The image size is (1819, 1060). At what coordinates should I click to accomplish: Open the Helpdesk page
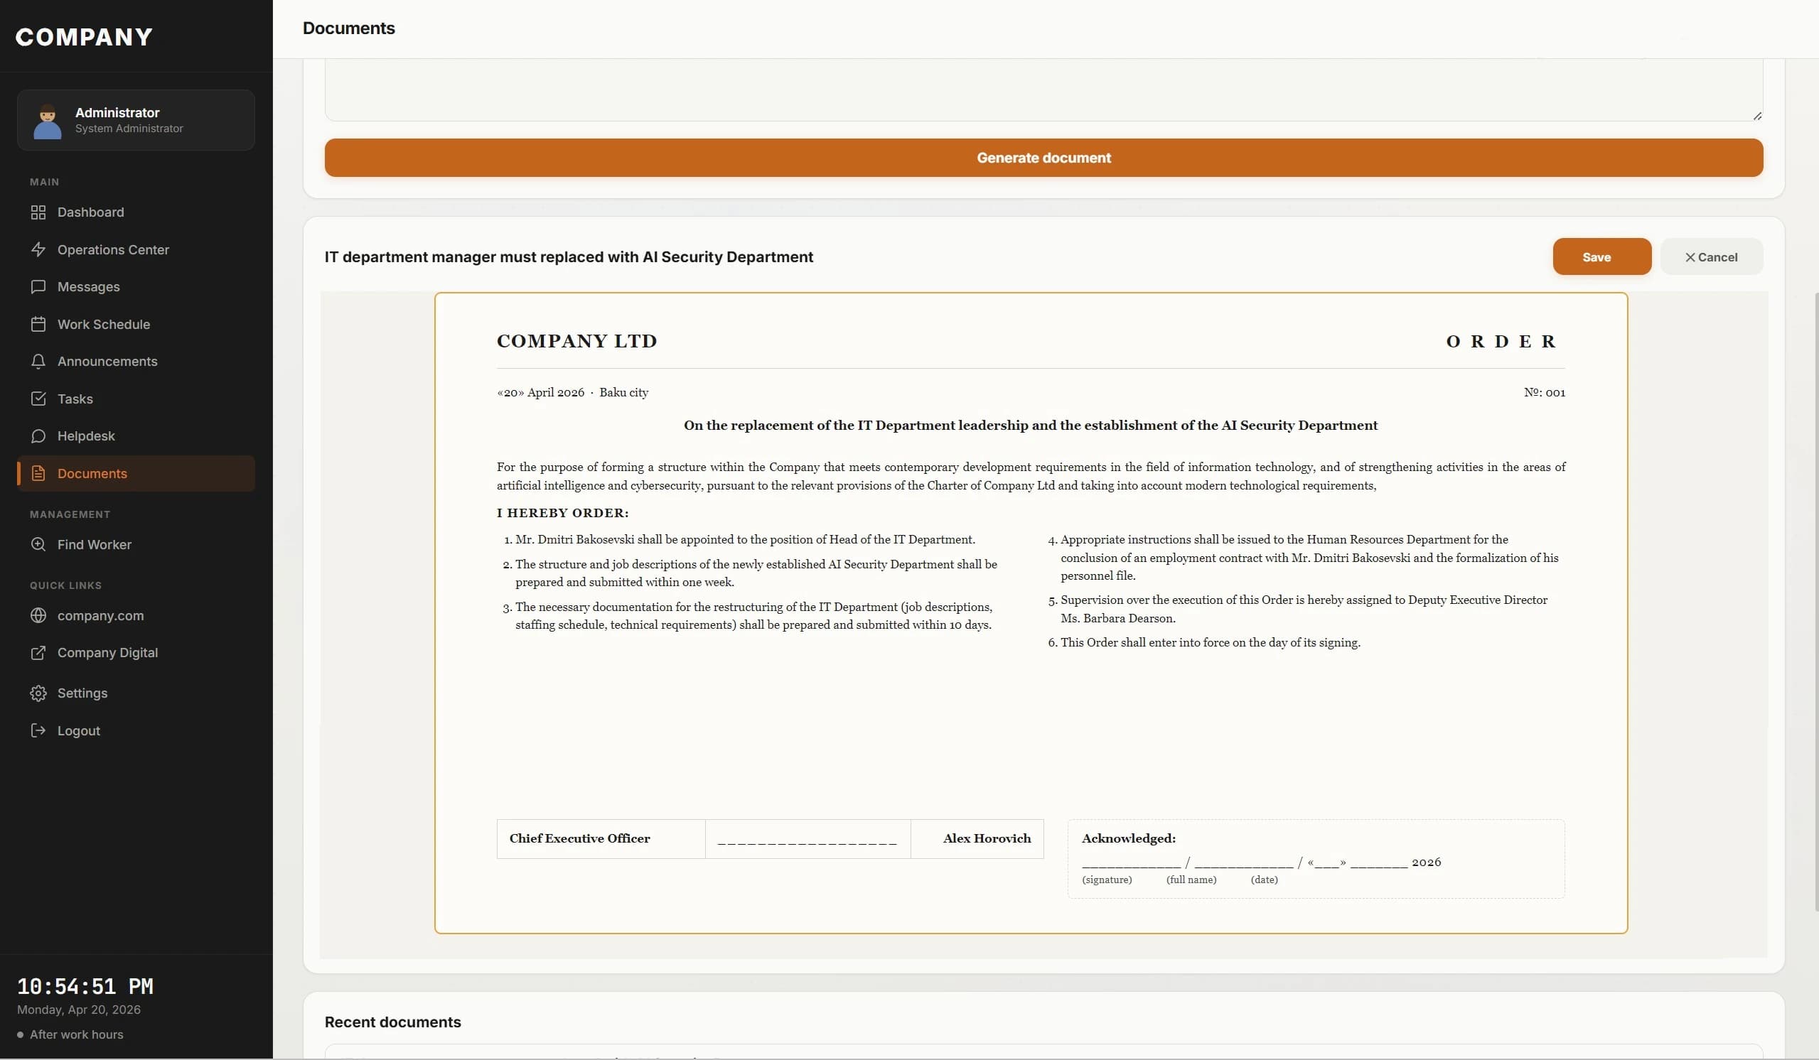tap(136, 436)
